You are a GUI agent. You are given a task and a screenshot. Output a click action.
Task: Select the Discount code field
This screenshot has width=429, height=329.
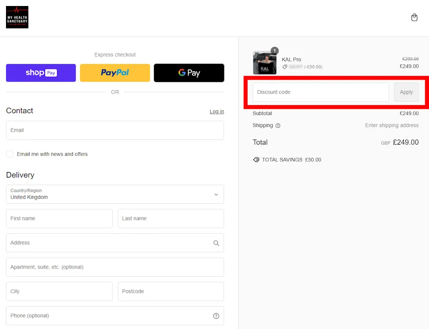tap(320, 92)
